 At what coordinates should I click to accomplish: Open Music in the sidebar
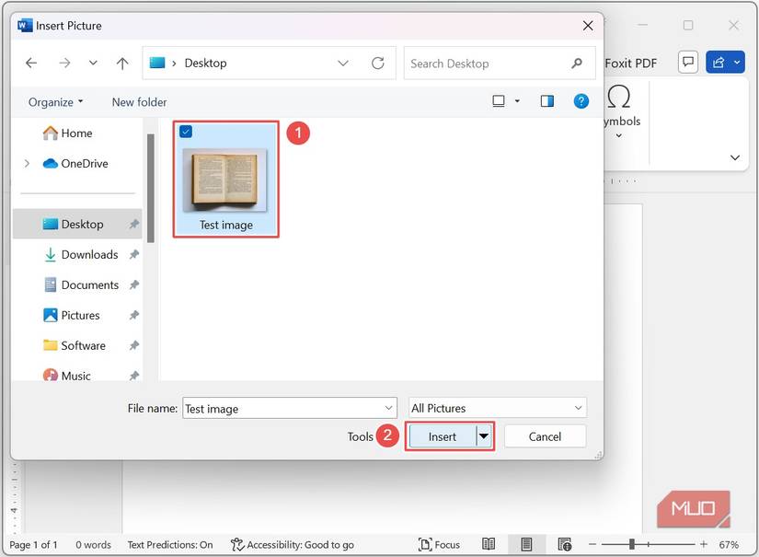(67, 376)
